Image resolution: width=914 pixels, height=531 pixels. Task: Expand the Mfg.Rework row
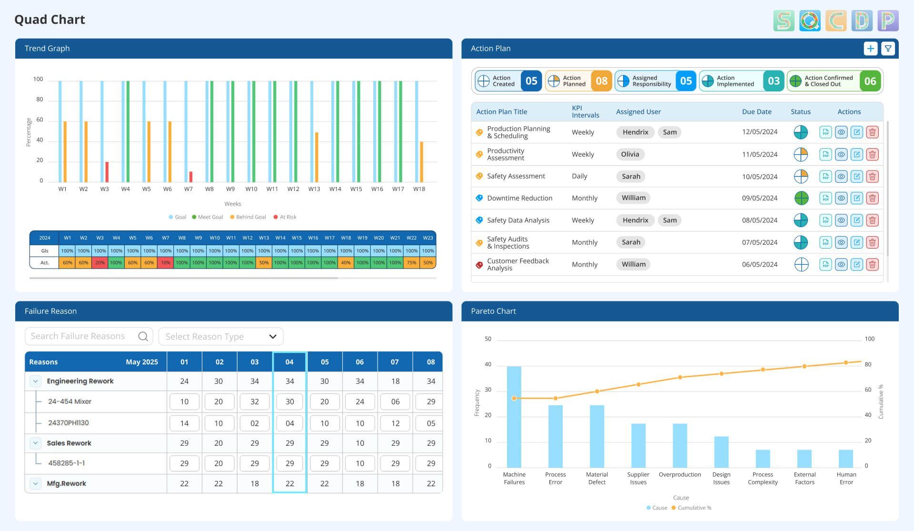(35, 483)
